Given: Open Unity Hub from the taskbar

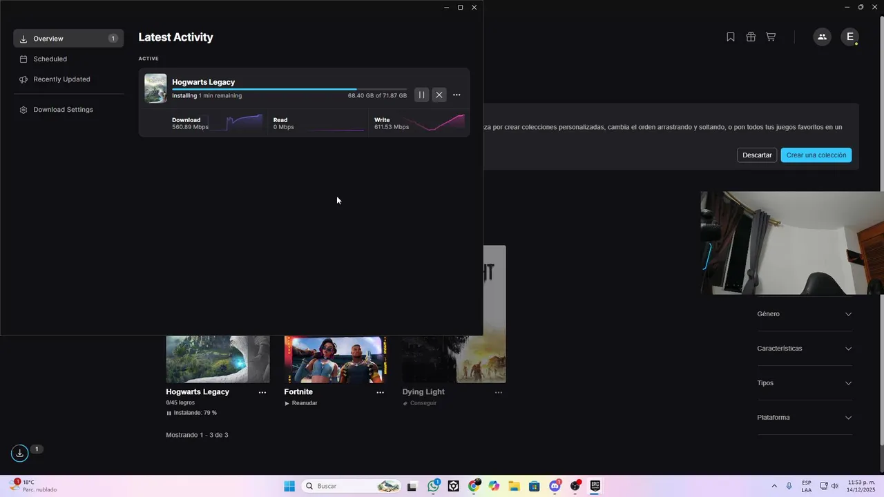Looking at the screenshot, I should click(x=453, y=487).
